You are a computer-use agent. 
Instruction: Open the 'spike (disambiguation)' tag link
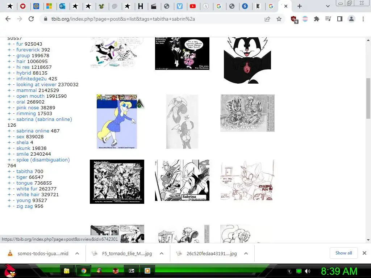[43, 160]
